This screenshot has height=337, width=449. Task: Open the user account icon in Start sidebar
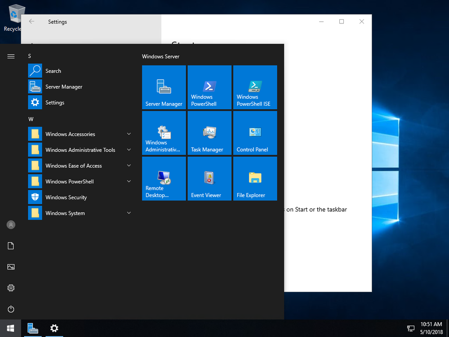click(x=11, y=225)
